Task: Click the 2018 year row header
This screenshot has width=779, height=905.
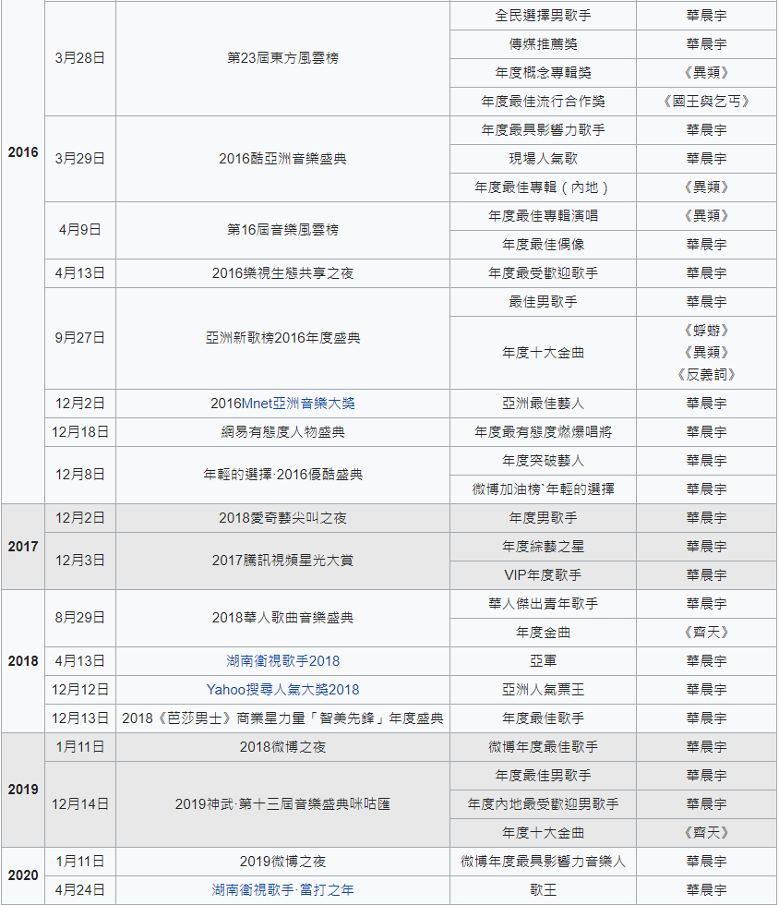Action: [23, 661]
